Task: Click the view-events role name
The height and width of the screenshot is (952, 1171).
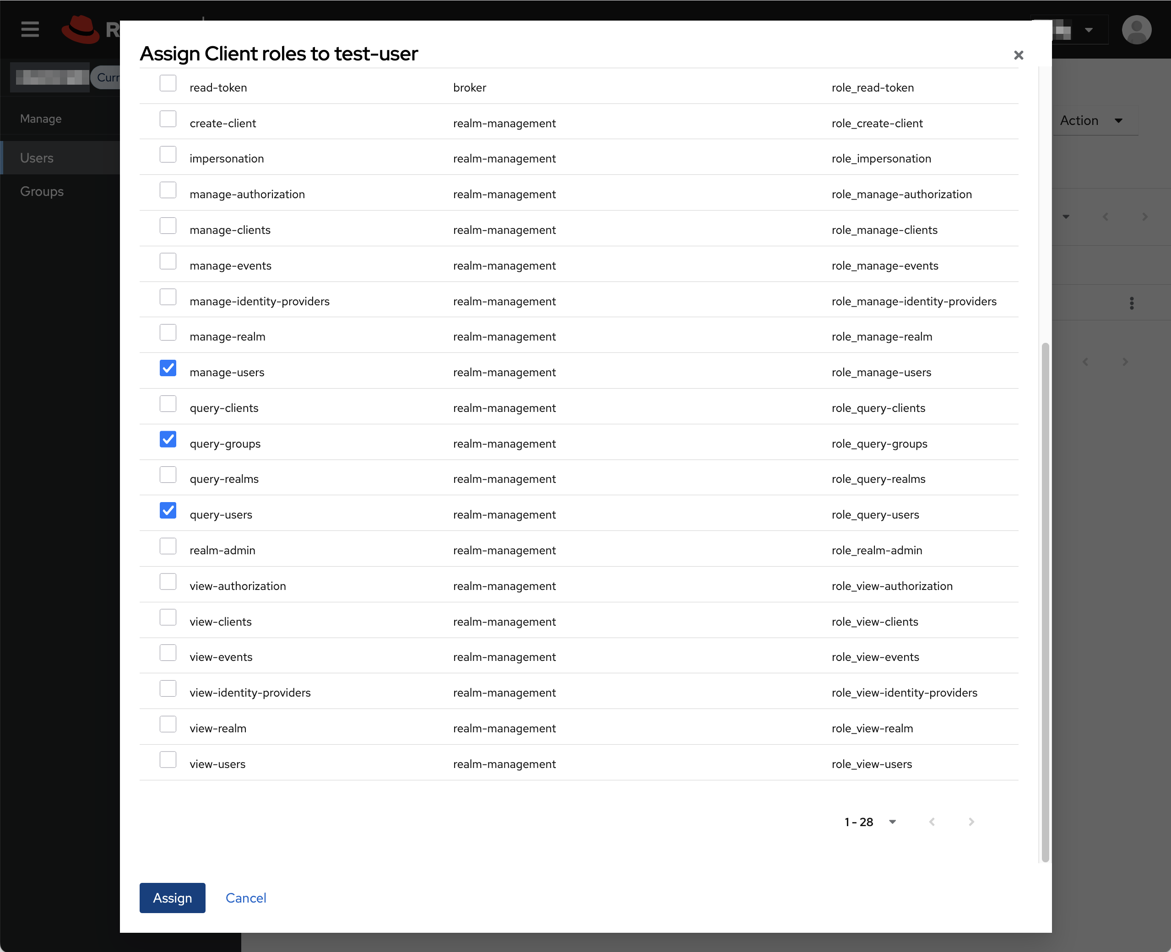Action: (221, 657)
